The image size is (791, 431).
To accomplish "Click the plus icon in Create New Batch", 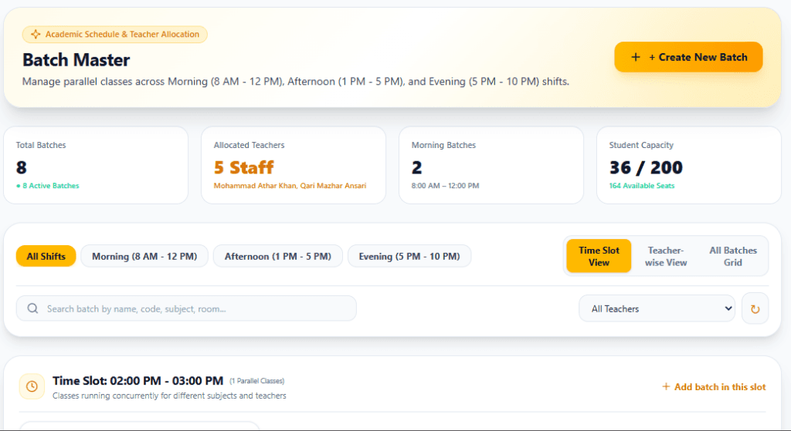I will pos(636,57).
